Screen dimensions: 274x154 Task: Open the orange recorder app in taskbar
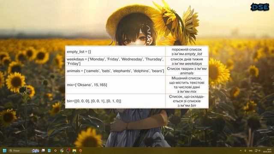80,151
